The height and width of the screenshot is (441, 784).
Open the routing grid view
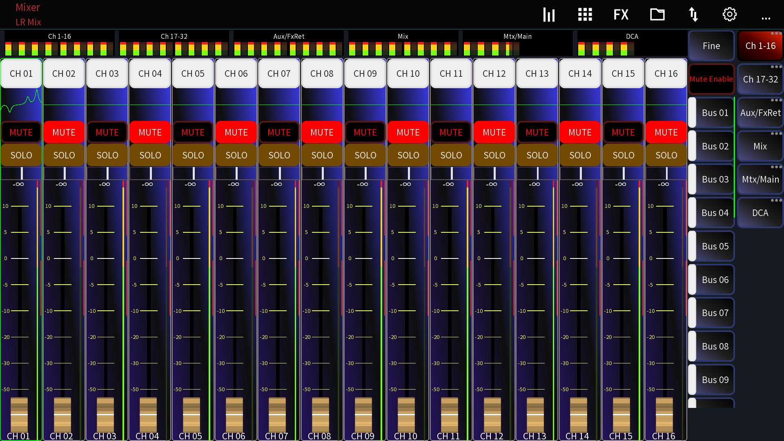click(x=585, y=14)
